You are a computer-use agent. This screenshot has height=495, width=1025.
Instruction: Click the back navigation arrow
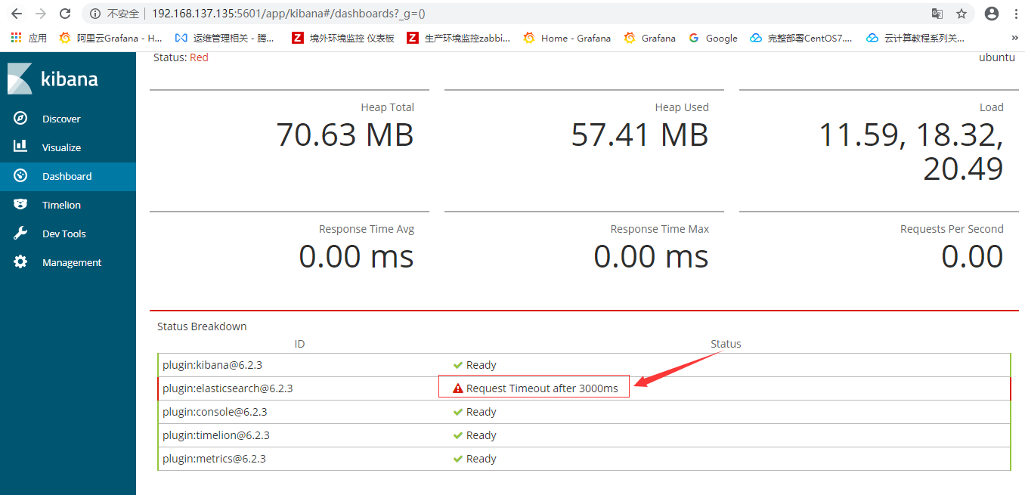pos(15,12)
